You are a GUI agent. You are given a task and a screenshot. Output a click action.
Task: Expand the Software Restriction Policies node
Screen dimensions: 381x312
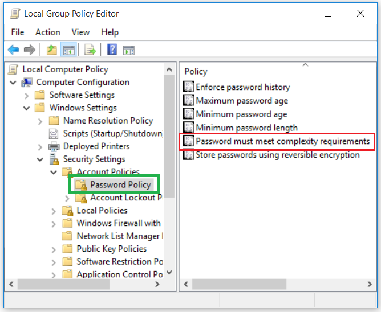click(x=54, y=262)
